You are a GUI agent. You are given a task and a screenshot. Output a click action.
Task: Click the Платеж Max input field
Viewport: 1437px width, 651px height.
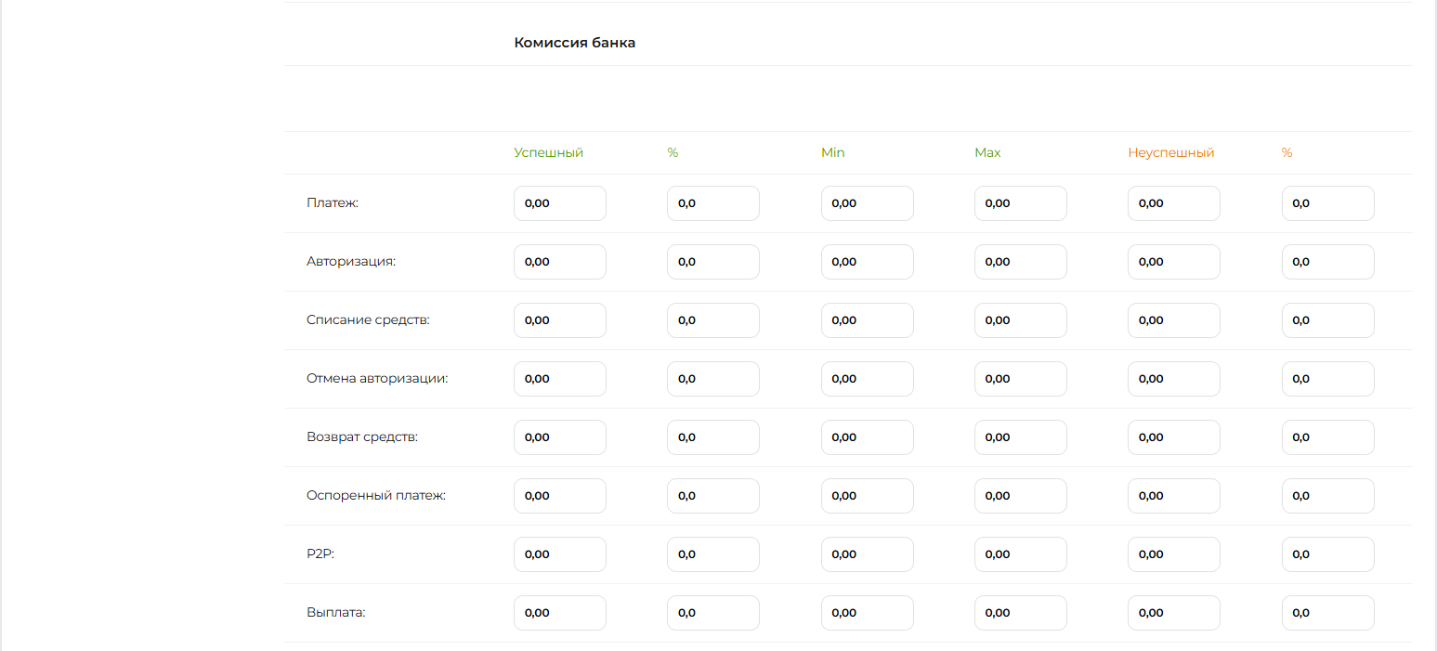[1020, 203]
